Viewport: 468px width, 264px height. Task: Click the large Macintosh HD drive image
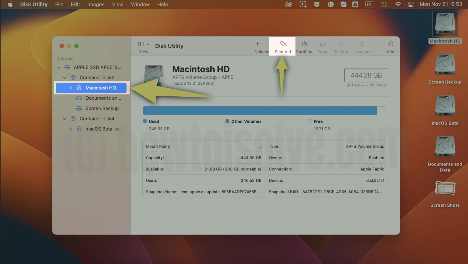pos(154,75)
